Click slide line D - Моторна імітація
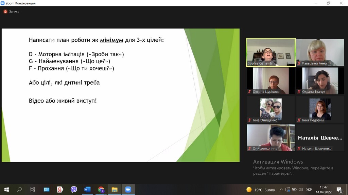 pos(76,54)
